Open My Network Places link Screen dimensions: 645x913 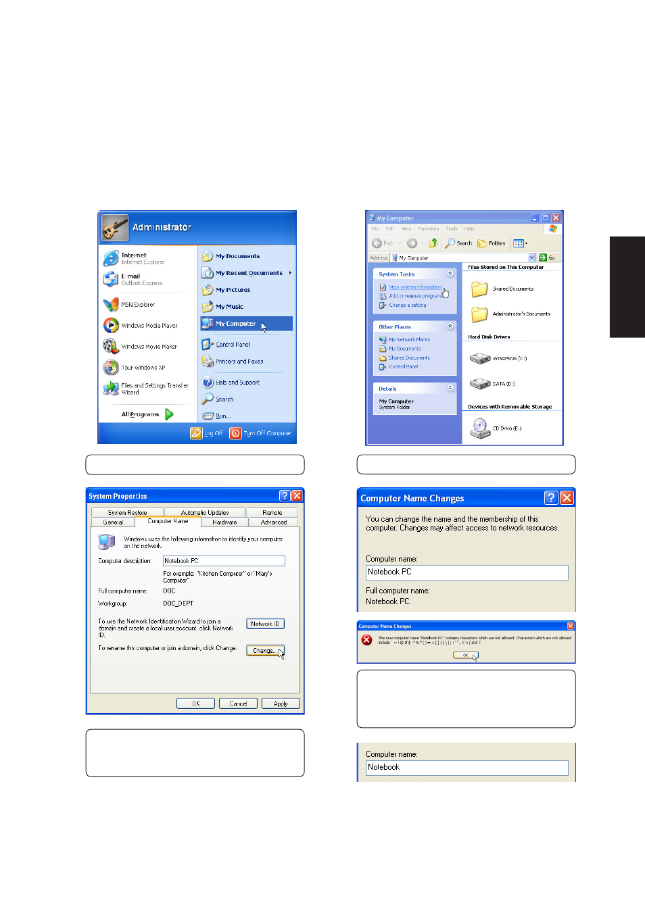point(409,340)
